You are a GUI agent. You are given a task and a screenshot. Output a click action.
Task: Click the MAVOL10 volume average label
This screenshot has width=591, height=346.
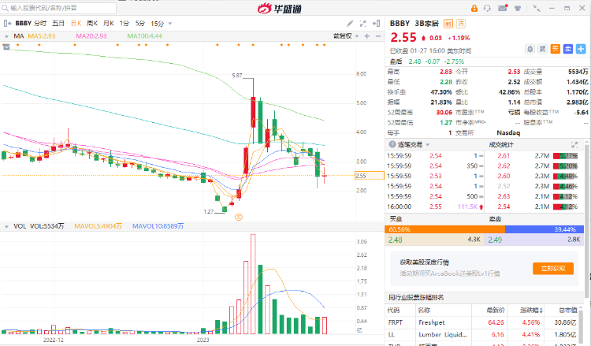(x=158, y=226)
